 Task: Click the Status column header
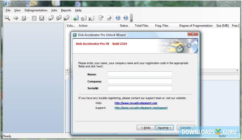[124, 26]
